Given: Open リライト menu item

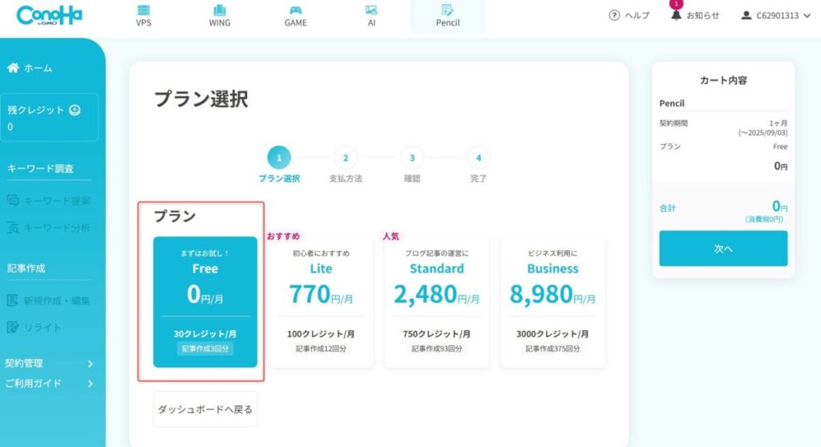Looking at the screenshot, I should (42, 327).
